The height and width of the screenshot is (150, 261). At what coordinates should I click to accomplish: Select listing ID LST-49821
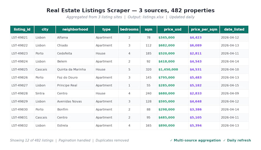20,38
